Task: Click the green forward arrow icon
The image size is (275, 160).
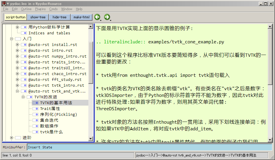Action: [107, 17]
